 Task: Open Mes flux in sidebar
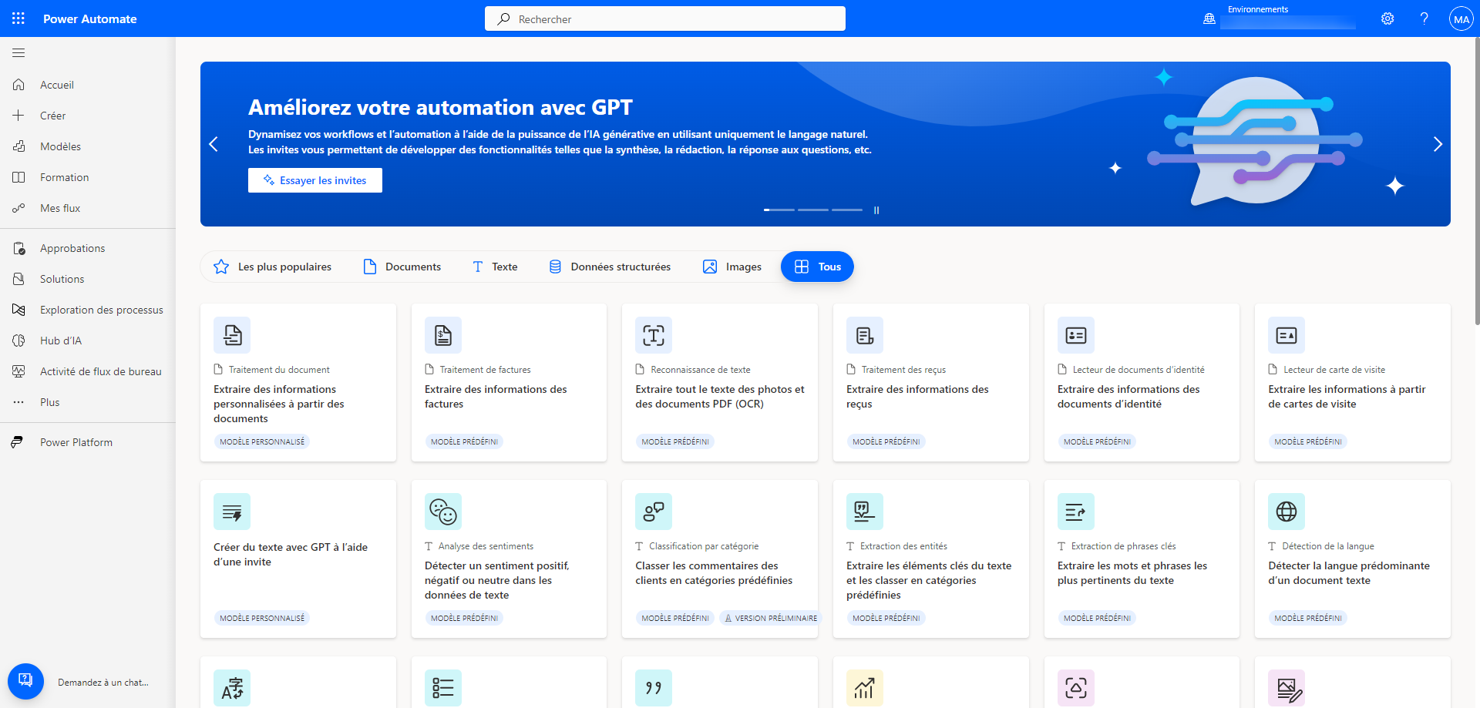[x=88, y=208]
